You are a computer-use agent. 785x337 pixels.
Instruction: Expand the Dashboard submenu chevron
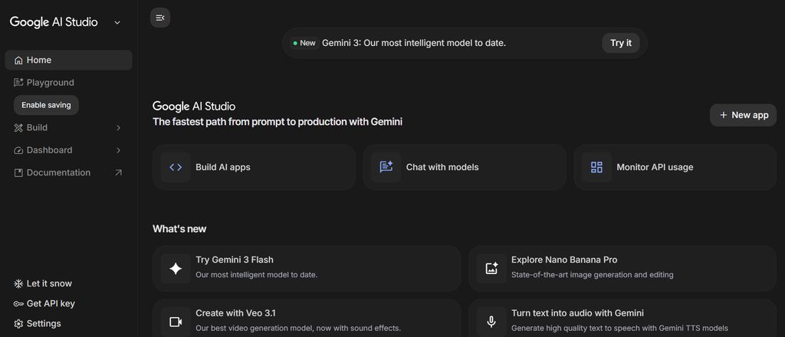point(119,150)
